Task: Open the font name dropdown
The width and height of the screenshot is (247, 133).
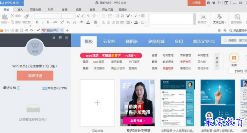Action: [60, 16]
